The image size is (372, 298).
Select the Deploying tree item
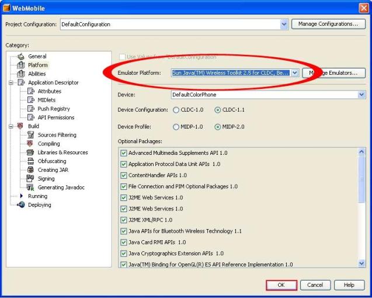[x=39, y=205]
